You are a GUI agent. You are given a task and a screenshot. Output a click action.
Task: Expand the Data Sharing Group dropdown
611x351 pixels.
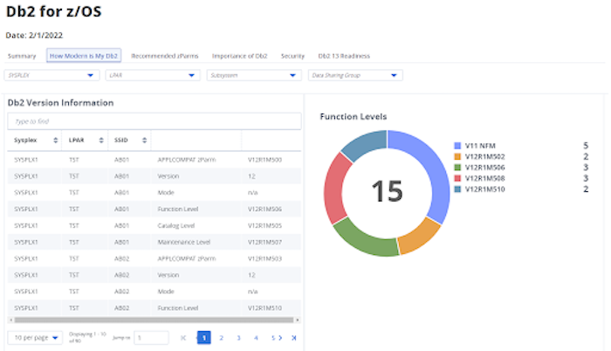(x=354, y=75)
